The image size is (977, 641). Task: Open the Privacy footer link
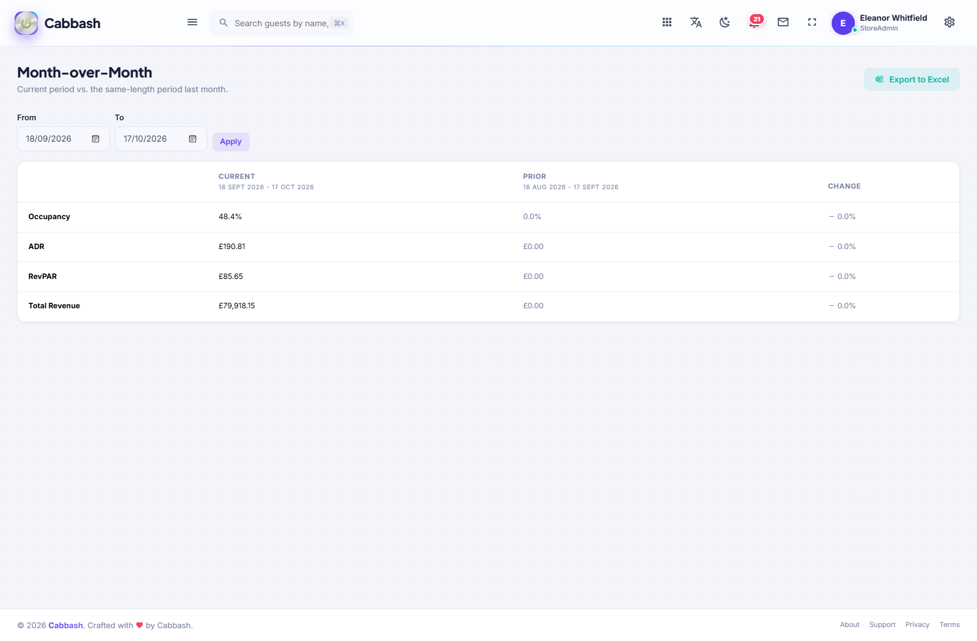point(917,625)
